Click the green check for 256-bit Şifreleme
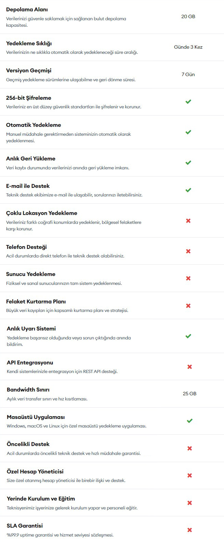Viewport: 224px width, 542px height. point(188,101)
